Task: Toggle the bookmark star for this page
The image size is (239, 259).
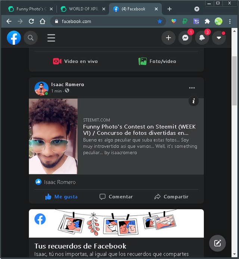Action: click(159, 21)
